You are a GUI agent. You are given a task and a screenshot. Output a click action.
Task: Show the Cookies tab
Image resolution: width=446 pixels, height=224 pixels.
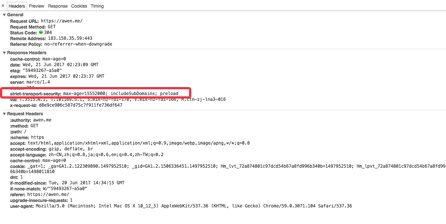pyautogui.click(x=79, y=6)
